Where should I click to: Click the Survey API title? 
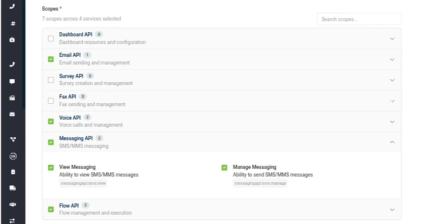coord(71,76)
